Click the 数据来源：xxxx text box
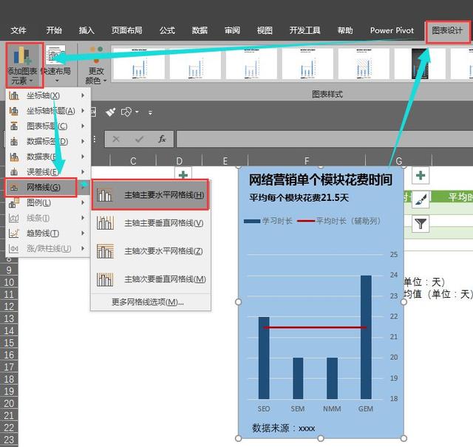The height and width of the screenshot is (447, 473). (284, 428)
